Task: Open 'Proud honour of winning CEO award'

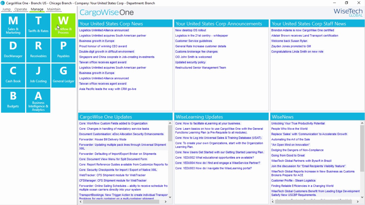Action: [103, 46]
